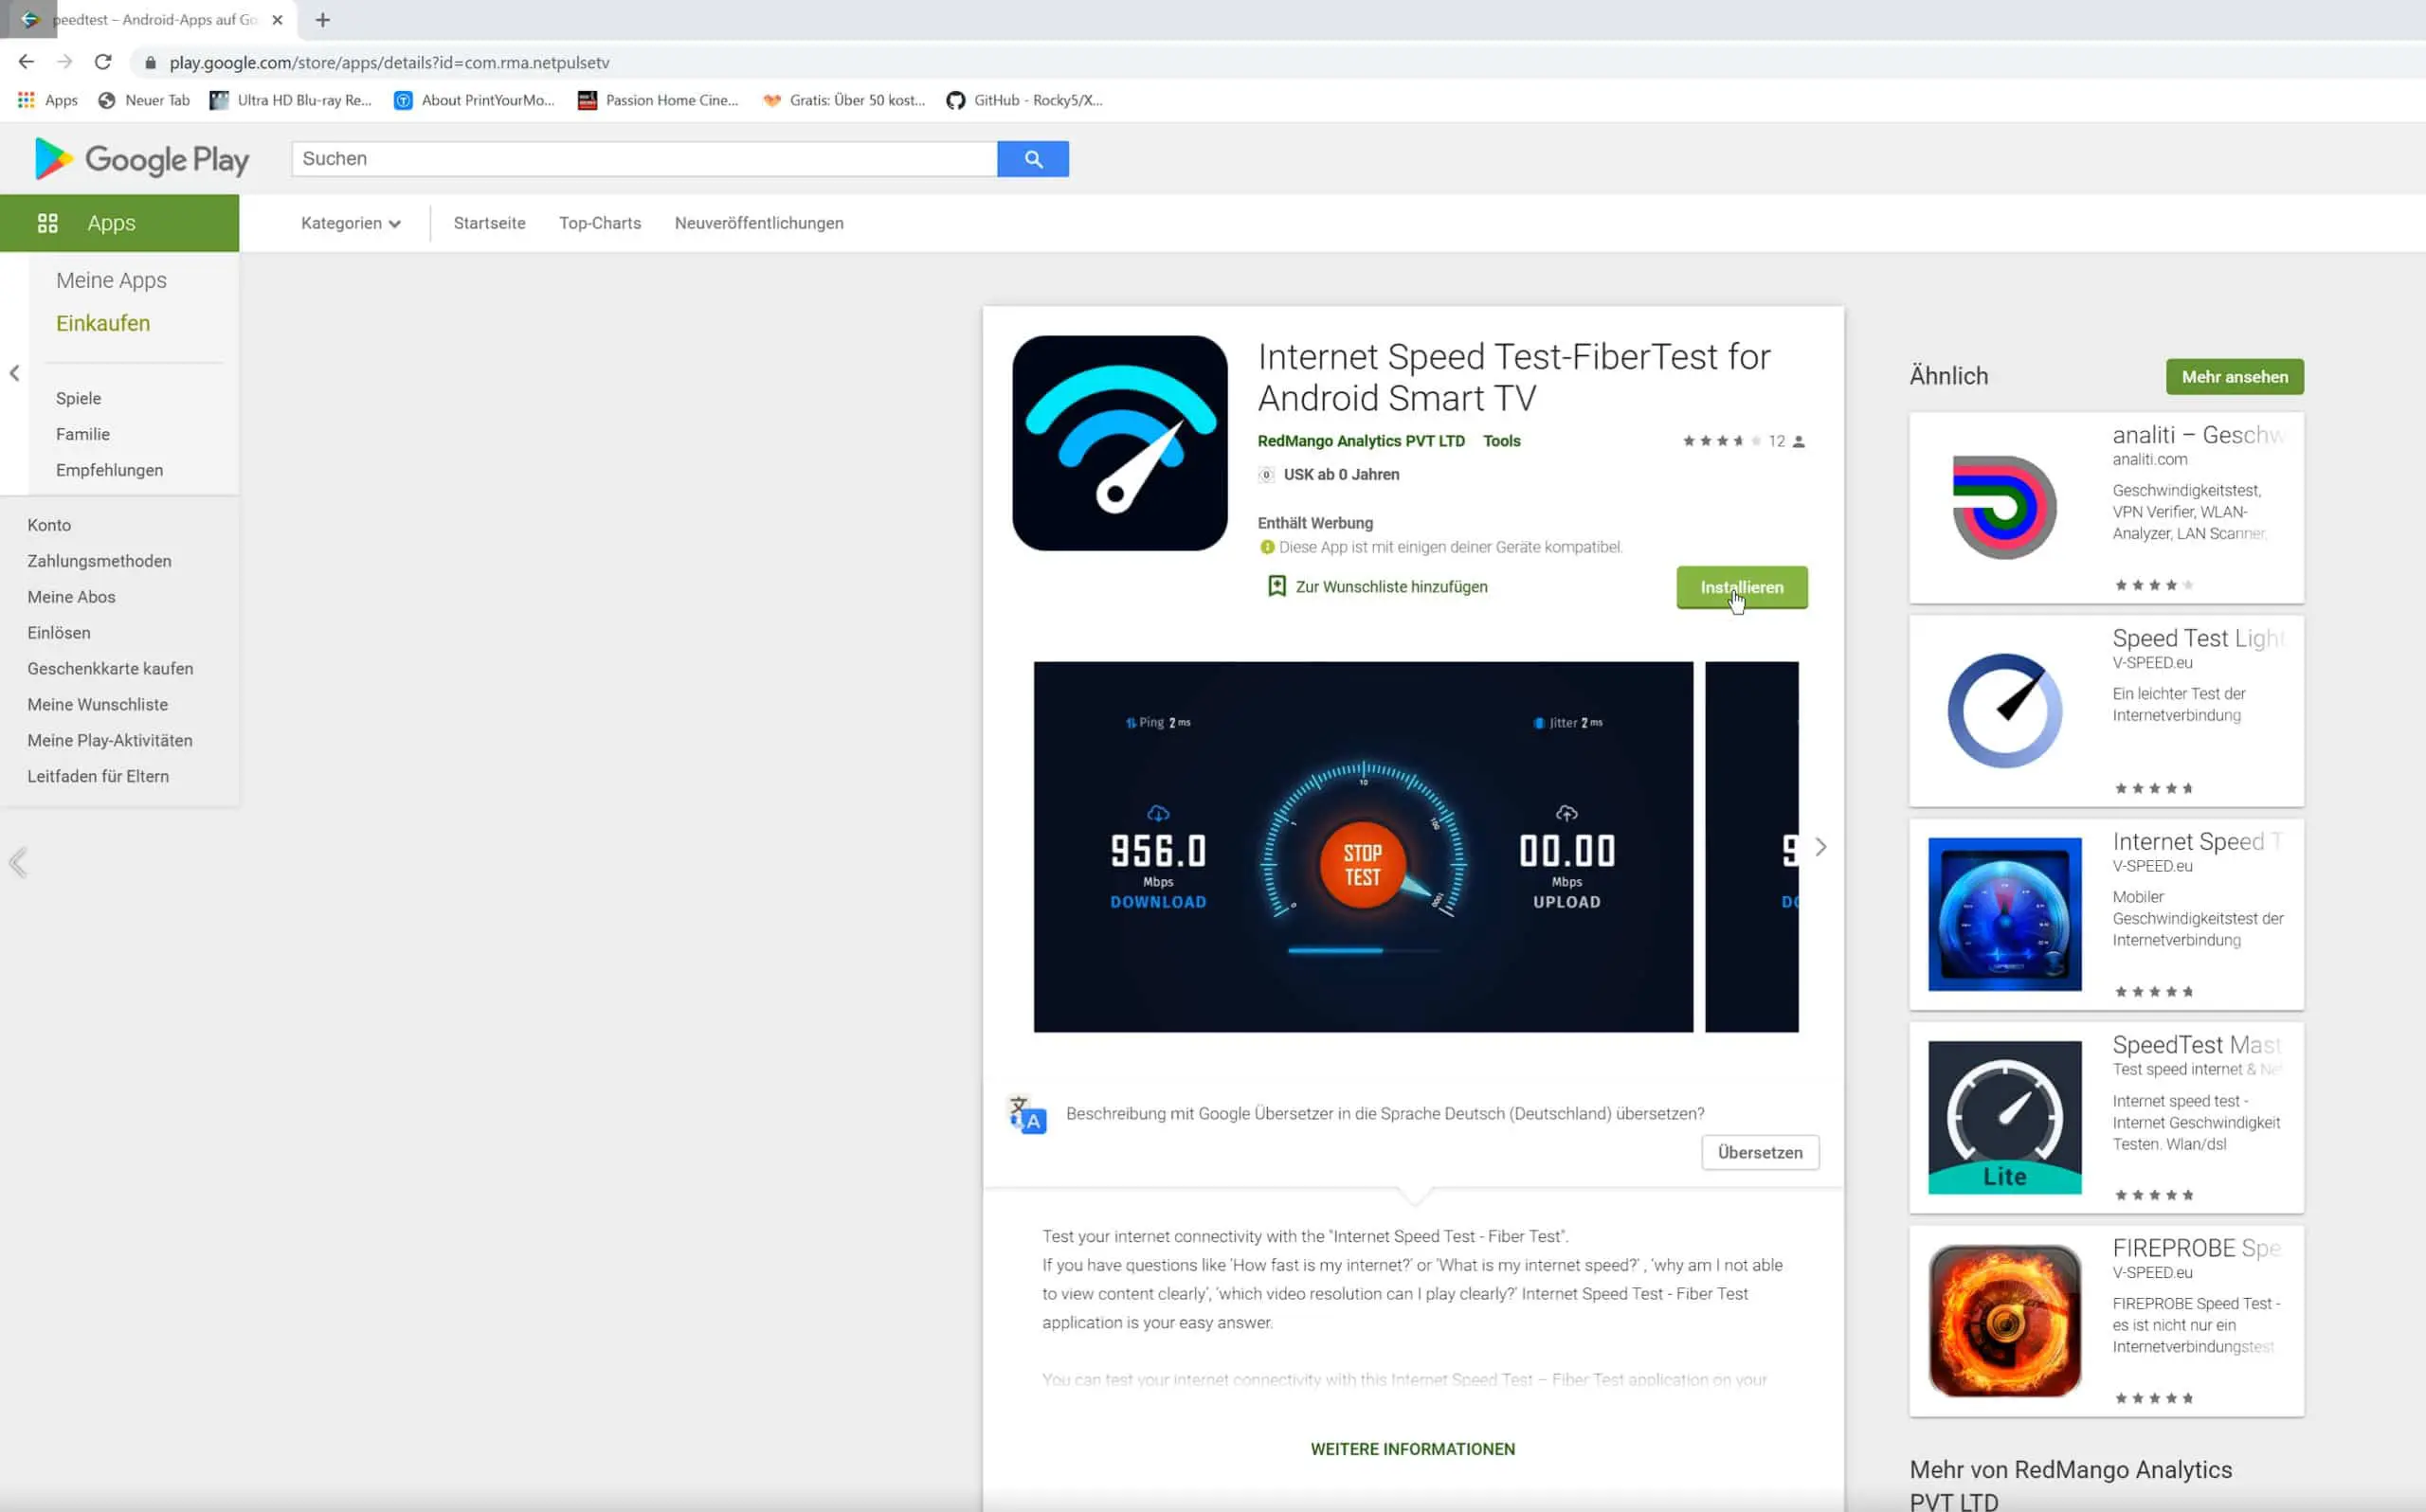Open the Einlösen link
This screenshot has width=2426, height=1512.
click(59, 633)
